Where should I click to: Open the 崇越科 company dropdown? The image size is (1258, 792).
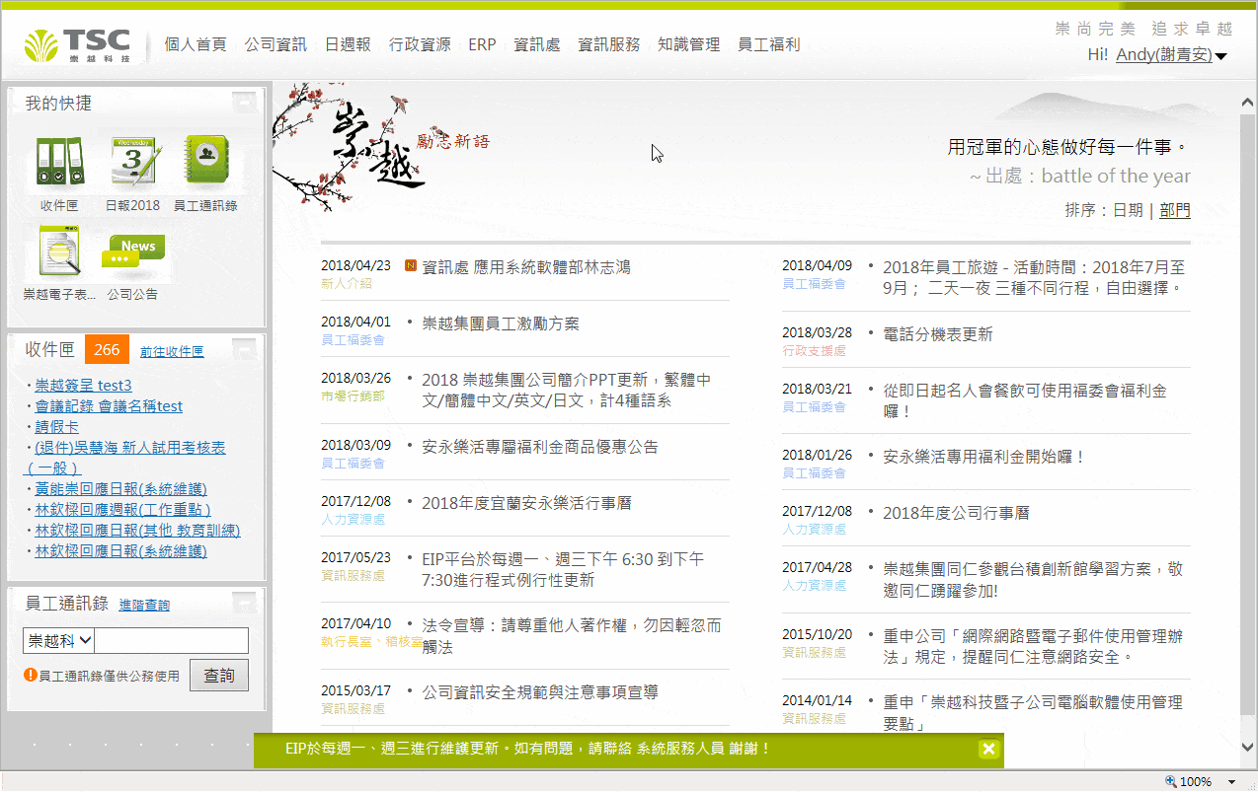[58, 640]
